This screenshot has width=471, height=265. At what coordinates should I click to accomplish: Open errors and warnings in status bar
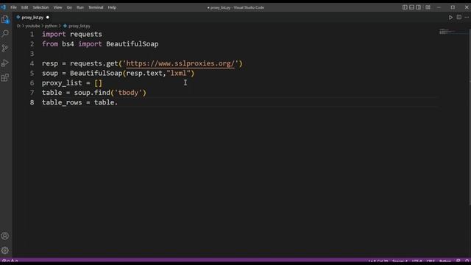10,261
